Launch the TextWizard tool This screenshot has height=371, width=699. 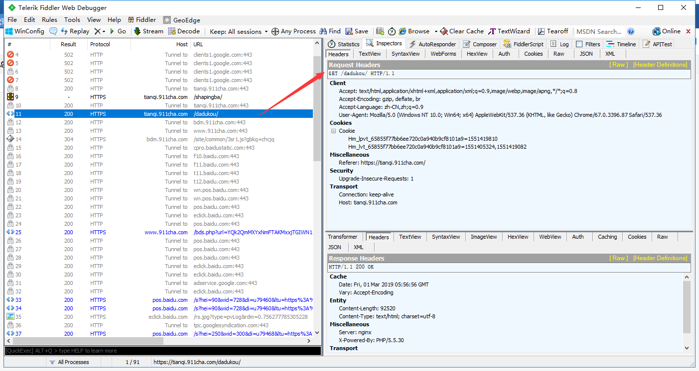[509, 31]
